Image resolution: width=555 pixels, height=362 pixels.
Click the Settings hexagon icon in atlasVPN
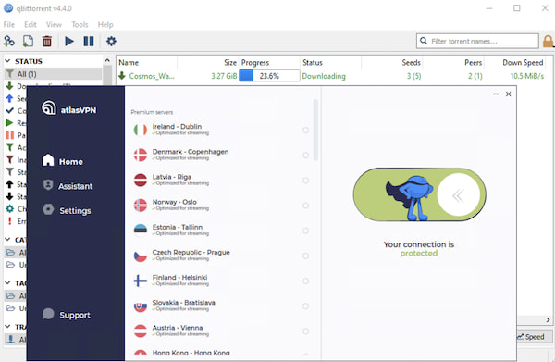point(48,209)
